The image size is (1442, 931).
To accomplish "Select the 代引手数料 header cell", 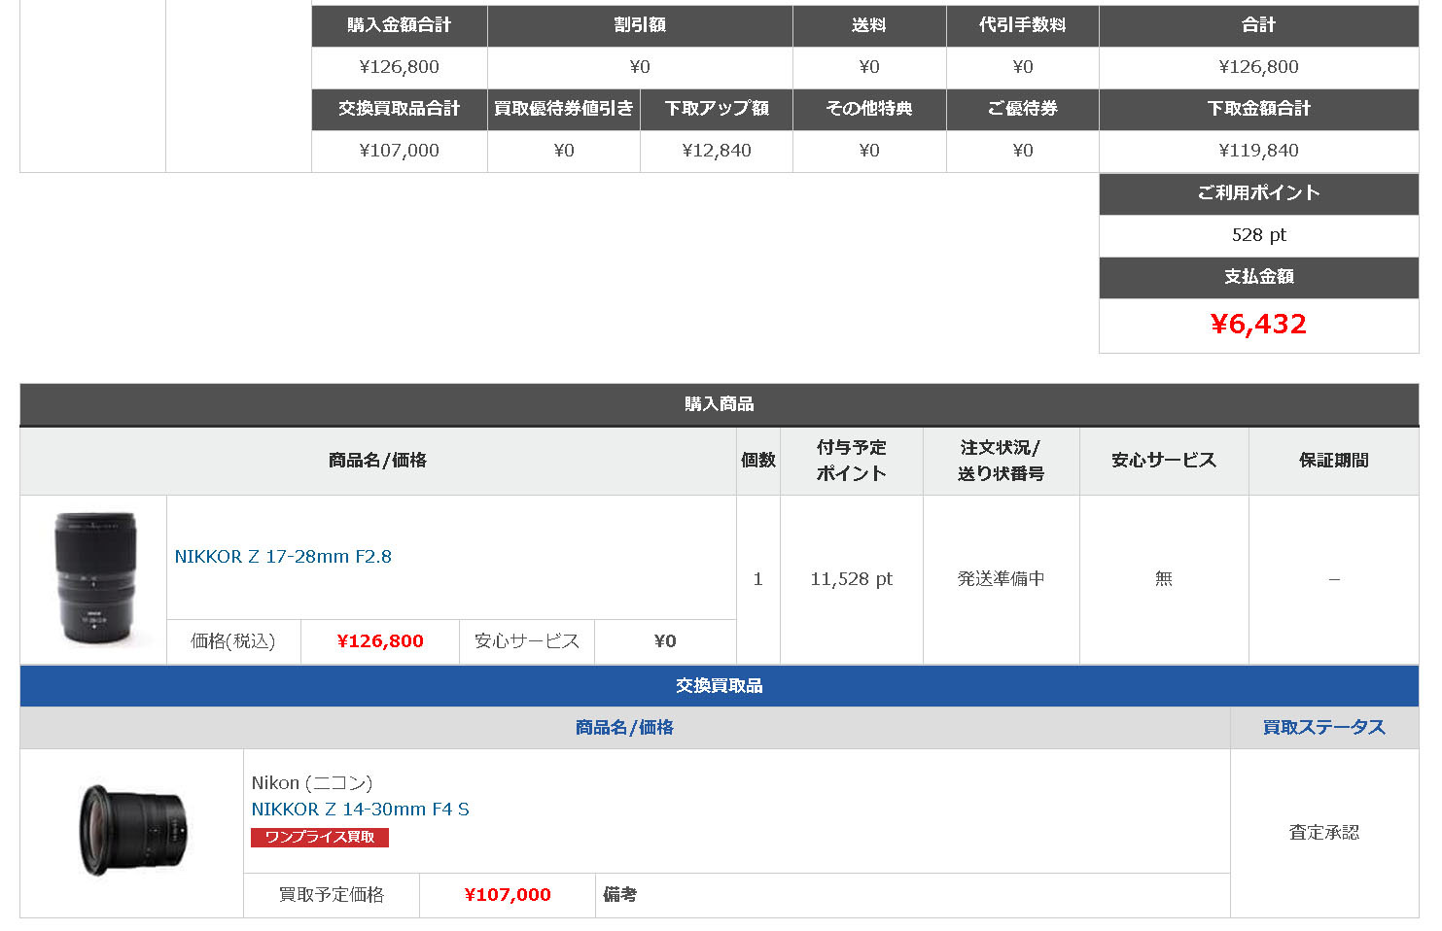I will [1023, 25].
